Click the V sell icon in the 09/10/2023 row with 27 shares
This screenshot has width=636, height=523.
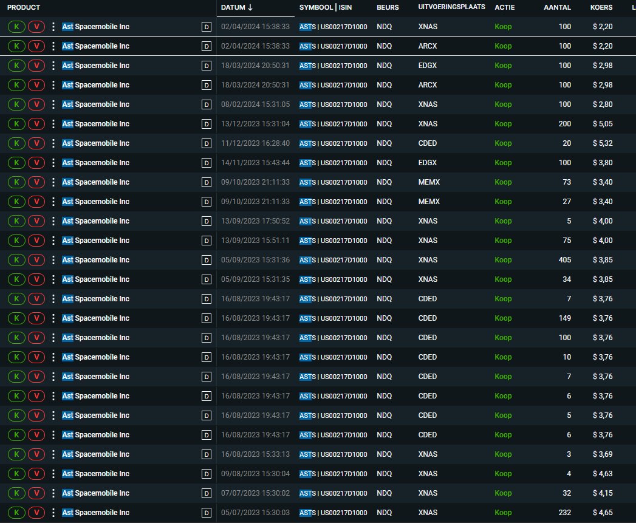coord(36,202)
